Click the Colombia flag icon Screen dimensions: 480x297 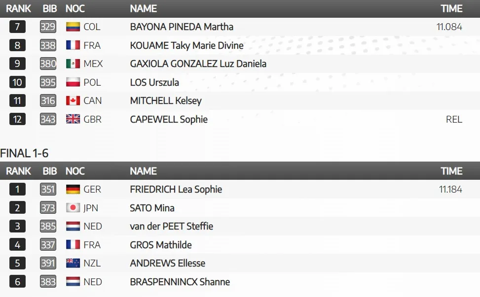coord(73,27)
